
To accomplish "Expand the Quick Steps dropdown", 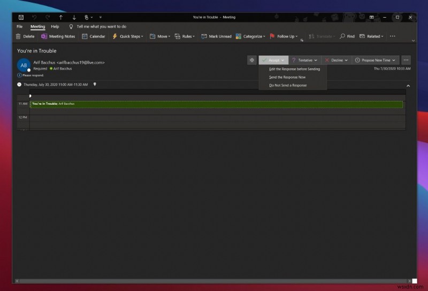I will pyautogui.click(x=128, y=36).
